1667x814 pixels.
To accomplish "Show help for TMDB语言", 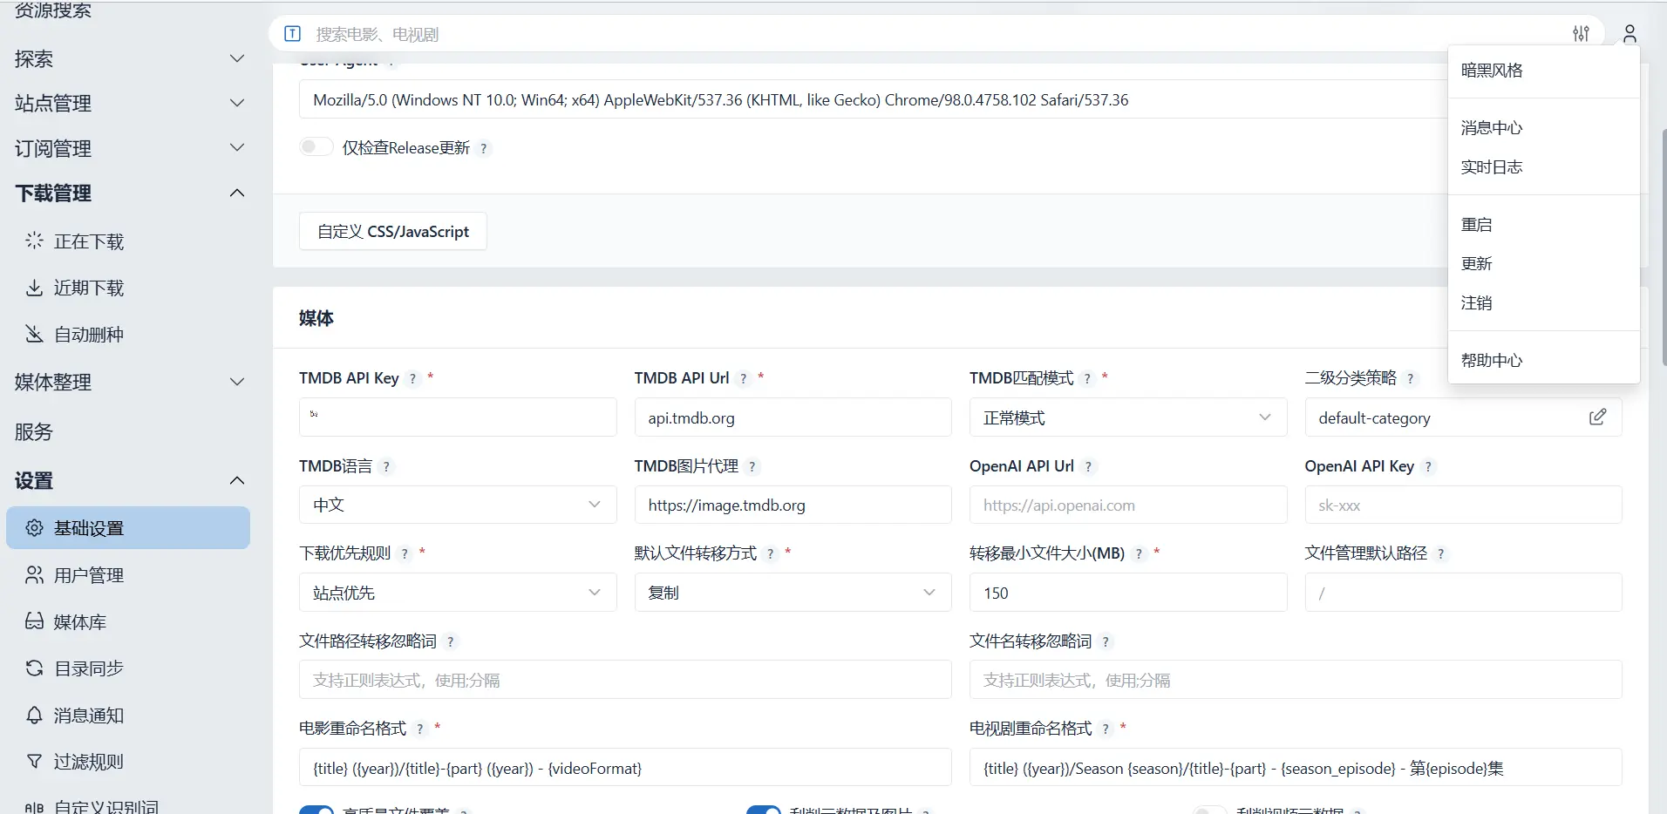I will pos(386,466).
